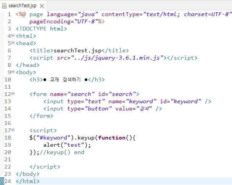The width and height of the screenshot is (232, 185).
Task: Click the closing form tag on line 15
Action: click(41, 116)
